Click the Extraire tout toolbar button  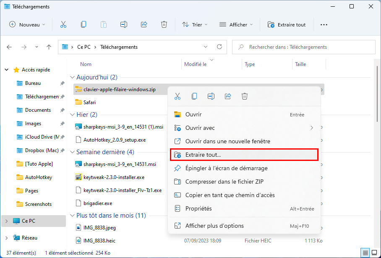tap(287, 25)
